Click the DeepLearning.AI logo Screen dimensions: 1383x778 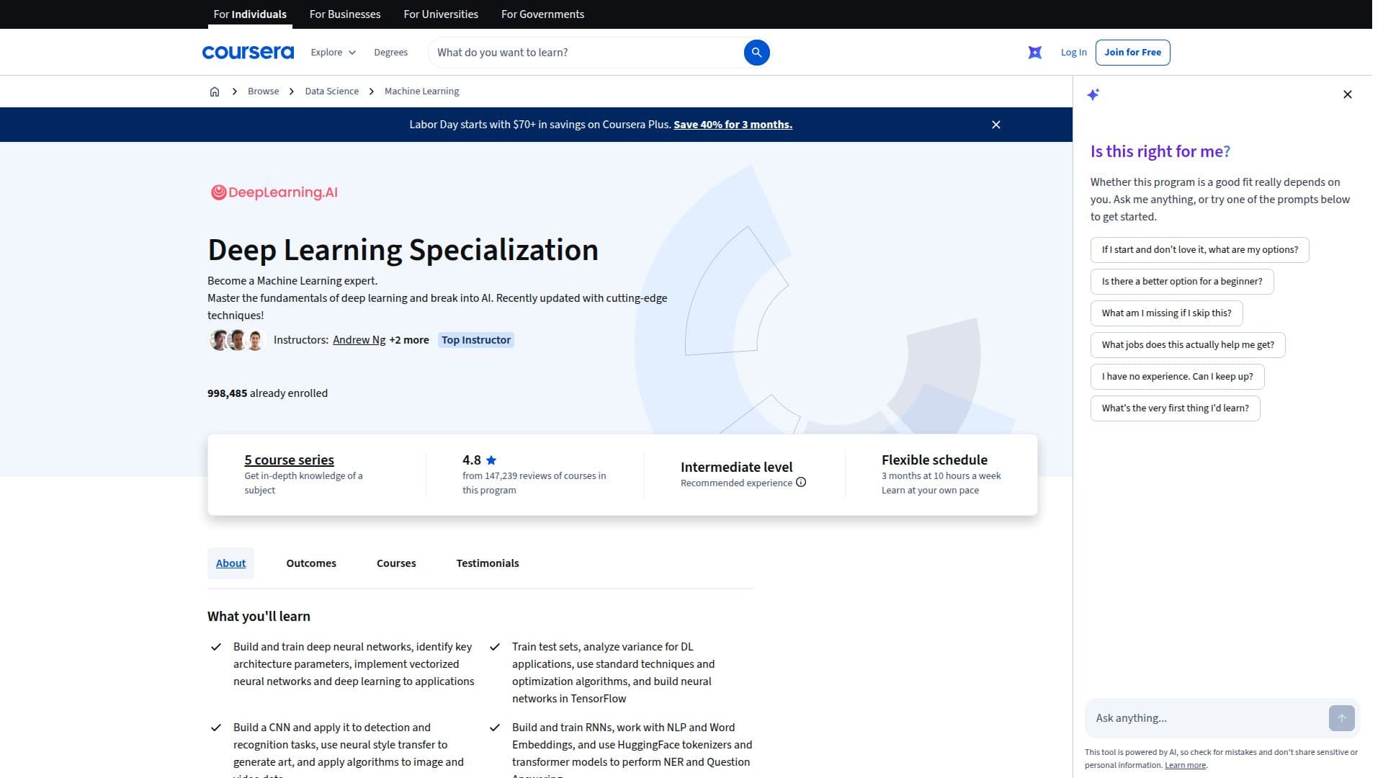point(274,192)
